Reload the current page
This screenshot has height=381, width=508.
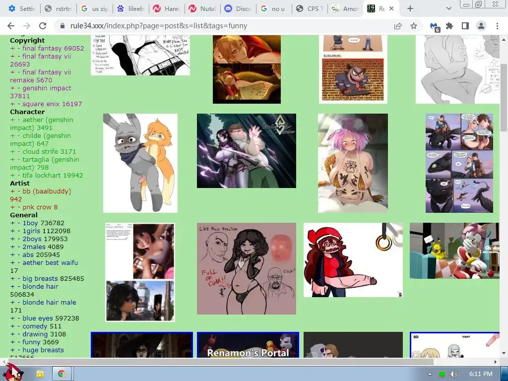click(x=43, y=26)
